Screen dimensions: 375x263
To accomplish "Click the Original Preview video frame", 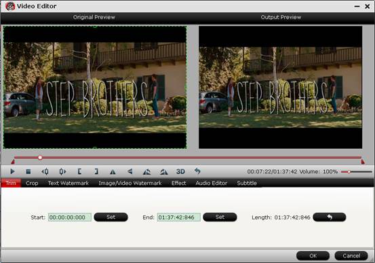I will click(95, 87).
